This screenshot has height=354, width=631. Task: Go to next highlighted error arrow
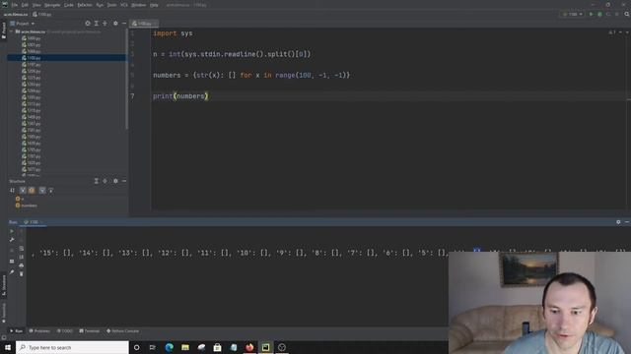[627, 32]
